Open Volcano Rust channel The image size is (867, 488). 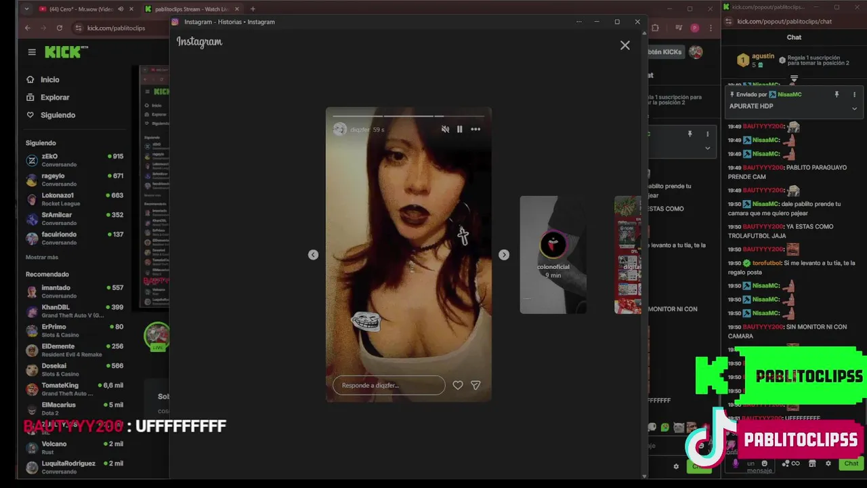(75, 448)
